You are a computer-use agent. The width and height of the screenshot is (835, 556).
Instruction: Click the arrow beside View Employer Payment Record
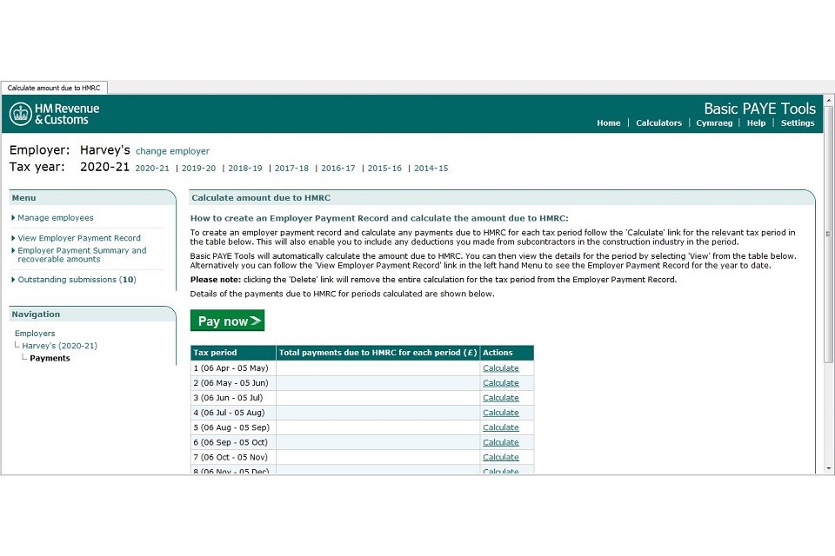[13, 238]
